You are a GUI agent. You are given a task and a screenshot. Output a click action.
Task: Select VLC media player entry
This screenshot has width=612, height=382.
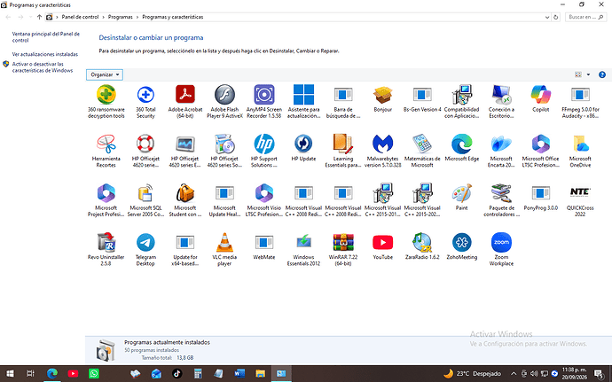(x=224, y=249)
